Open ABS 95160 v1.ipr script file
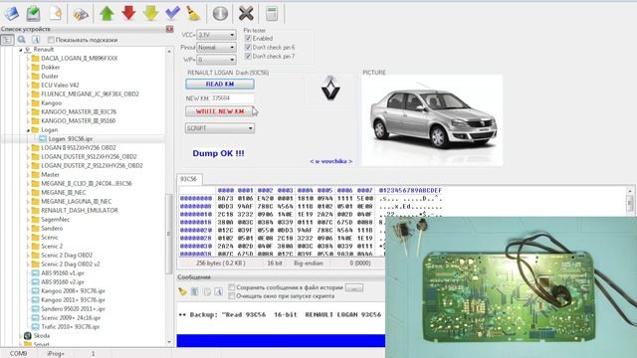This screenshot has width=637, height=358. click(63, 272)
